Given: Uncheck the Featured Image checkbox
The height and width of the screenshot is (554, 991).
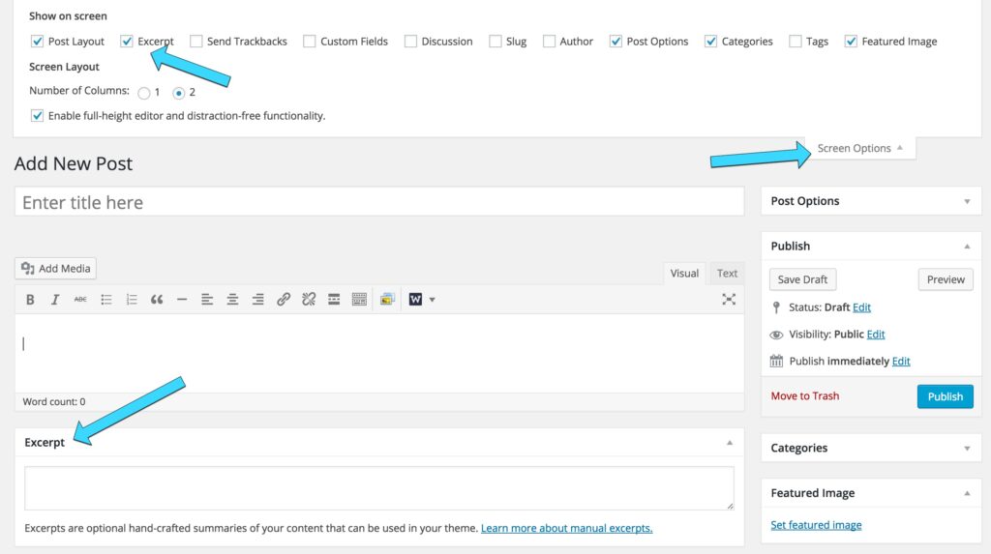Looking at the screenshot, I should 851,41.
